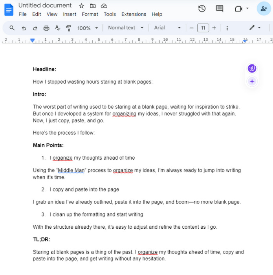Redo last action
The height and width of the screenshot is (275, 273).
pyautogui.click(x=35, y=28)
